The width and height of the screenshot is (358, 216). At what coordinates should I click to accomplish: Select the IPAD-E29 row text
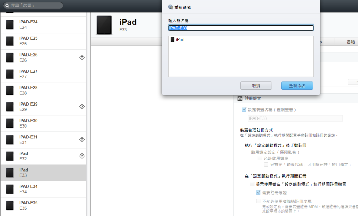28,104
